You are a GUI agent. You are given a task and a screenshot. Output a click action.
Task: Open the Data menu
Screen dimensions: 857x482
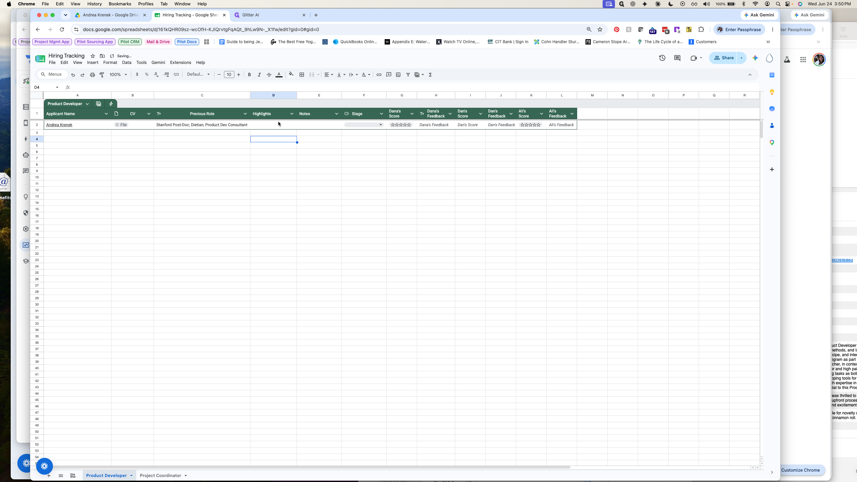pos(127,63)
